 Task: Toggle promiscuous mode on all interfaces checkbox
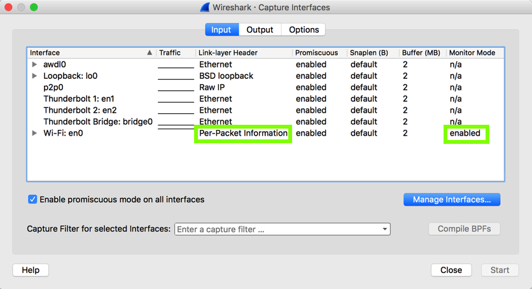[32, 199]
